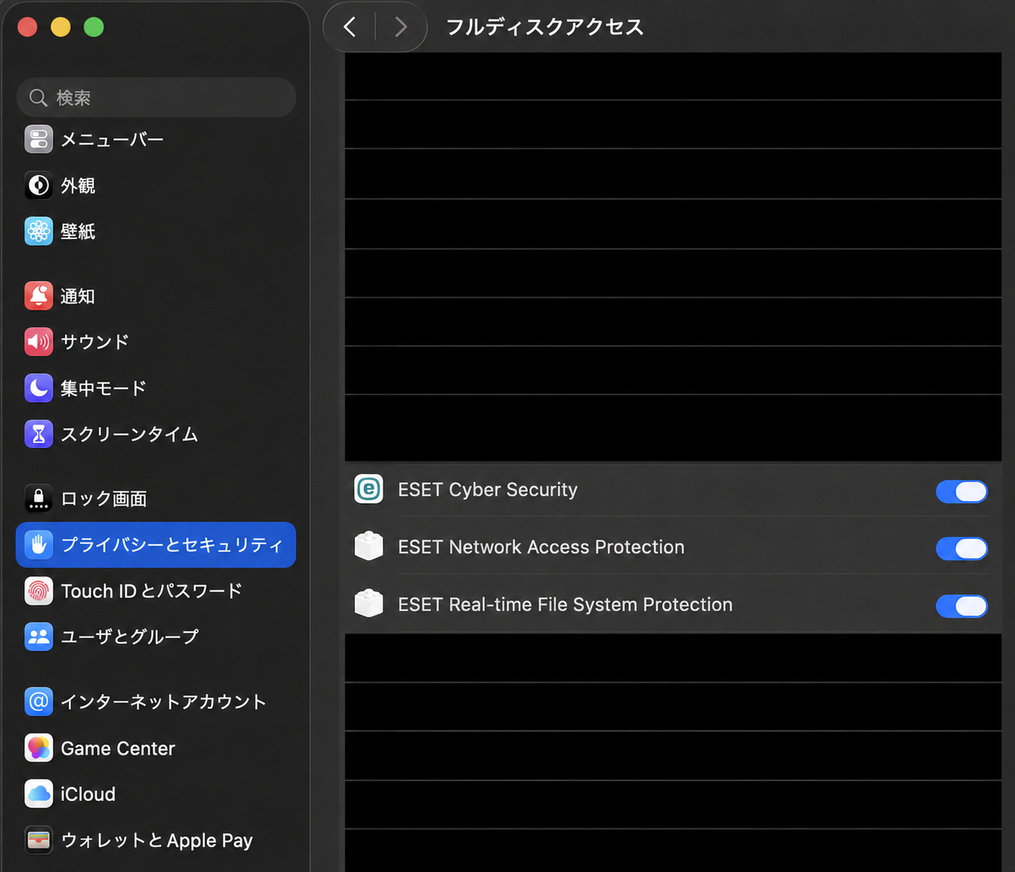Viewport: 1015px width, 872px height.
Task: Click the ESET Real-time File System Protection icon
Action: click(x=368, y=603)
